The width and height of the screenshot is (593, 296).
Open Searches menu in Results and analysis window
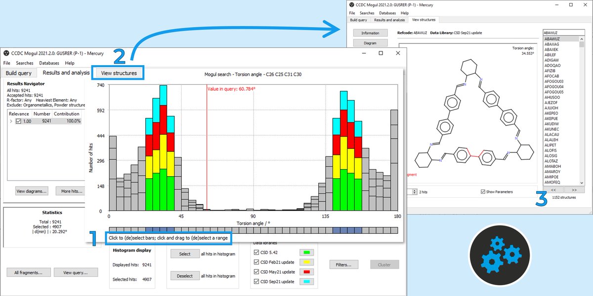25,63
